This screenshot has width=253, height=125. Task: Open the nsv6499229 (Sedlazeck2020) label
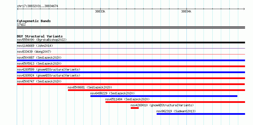point(112,93)
